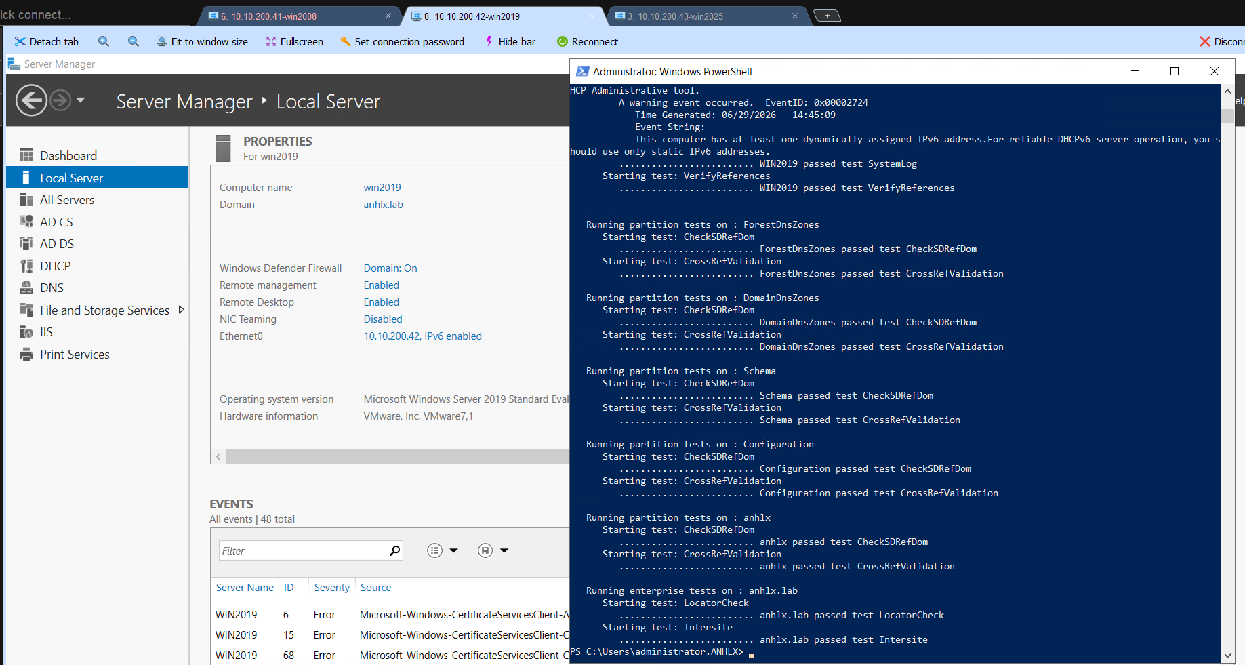Image resolution: width=1245 pixels, height=665 pixels.
Task: Sort events by Source column
Action: pos(375,587)
